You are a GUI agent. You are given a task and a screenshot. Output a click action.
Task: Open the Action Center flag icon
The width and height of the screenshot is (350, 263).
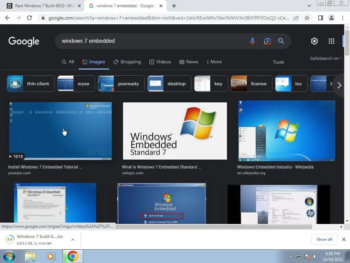point(307,256)
